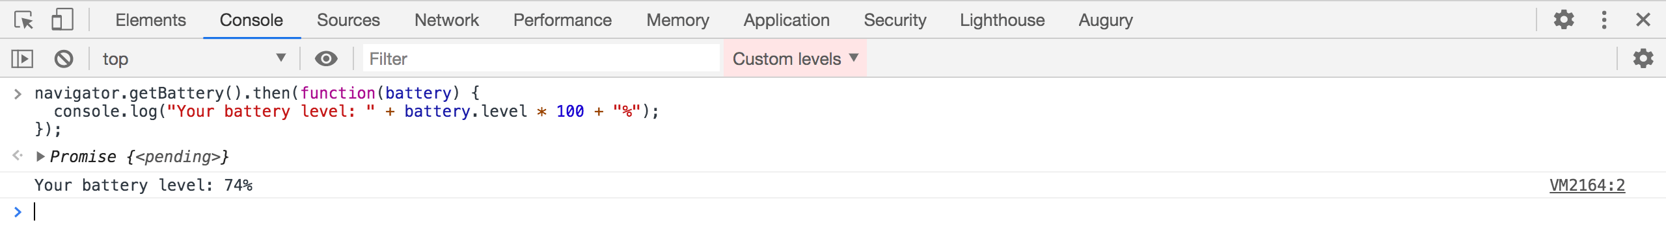This screenshot has width=1666, height=240.
Task: Open console settings gear icon
Action: pyautogui.click(x=1643, y=58)
